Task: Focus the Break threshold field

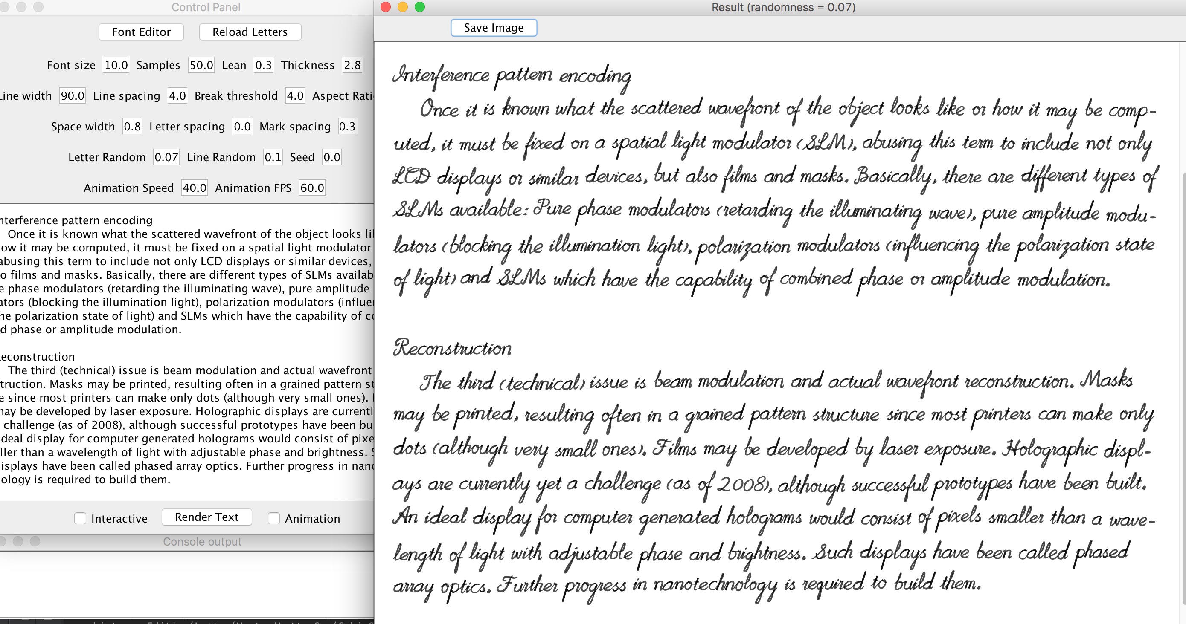Action: 295,95
